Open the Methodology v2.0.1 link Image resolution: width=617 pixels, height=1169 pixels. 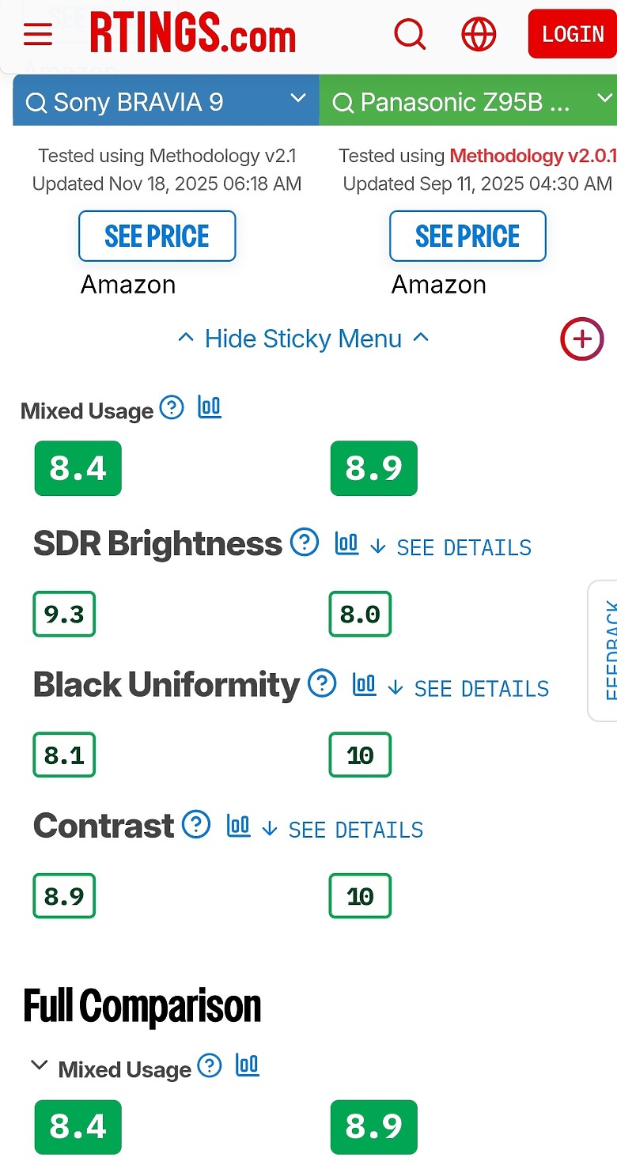[532, 156]
